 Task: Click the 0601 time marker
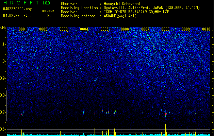point(23,29)
